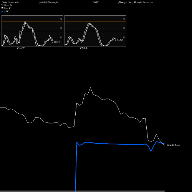The image size is (192, 192).
Task: Click the BIOC ticker symbol text
Action: (x=96, y=2)
